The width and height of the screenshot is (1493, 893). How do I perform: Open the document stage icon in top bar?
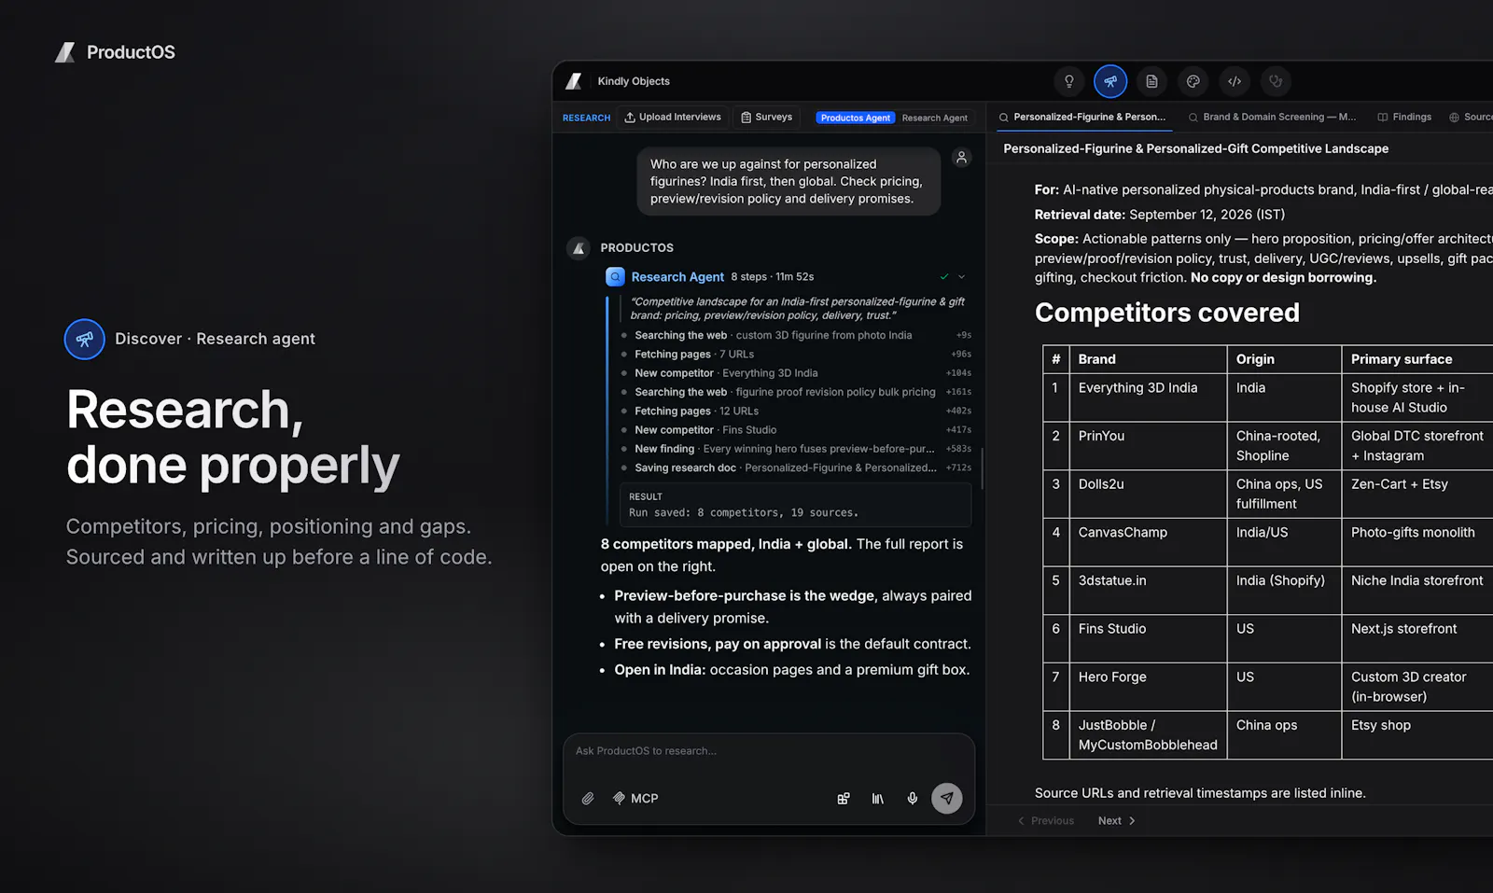point(1151,81)
